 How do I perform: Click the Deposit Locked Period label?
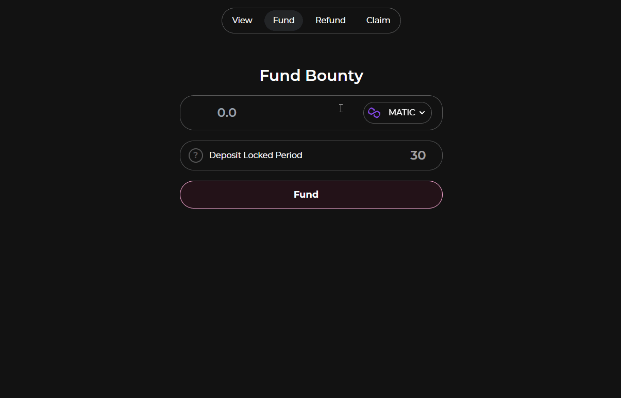pos(256,155)
